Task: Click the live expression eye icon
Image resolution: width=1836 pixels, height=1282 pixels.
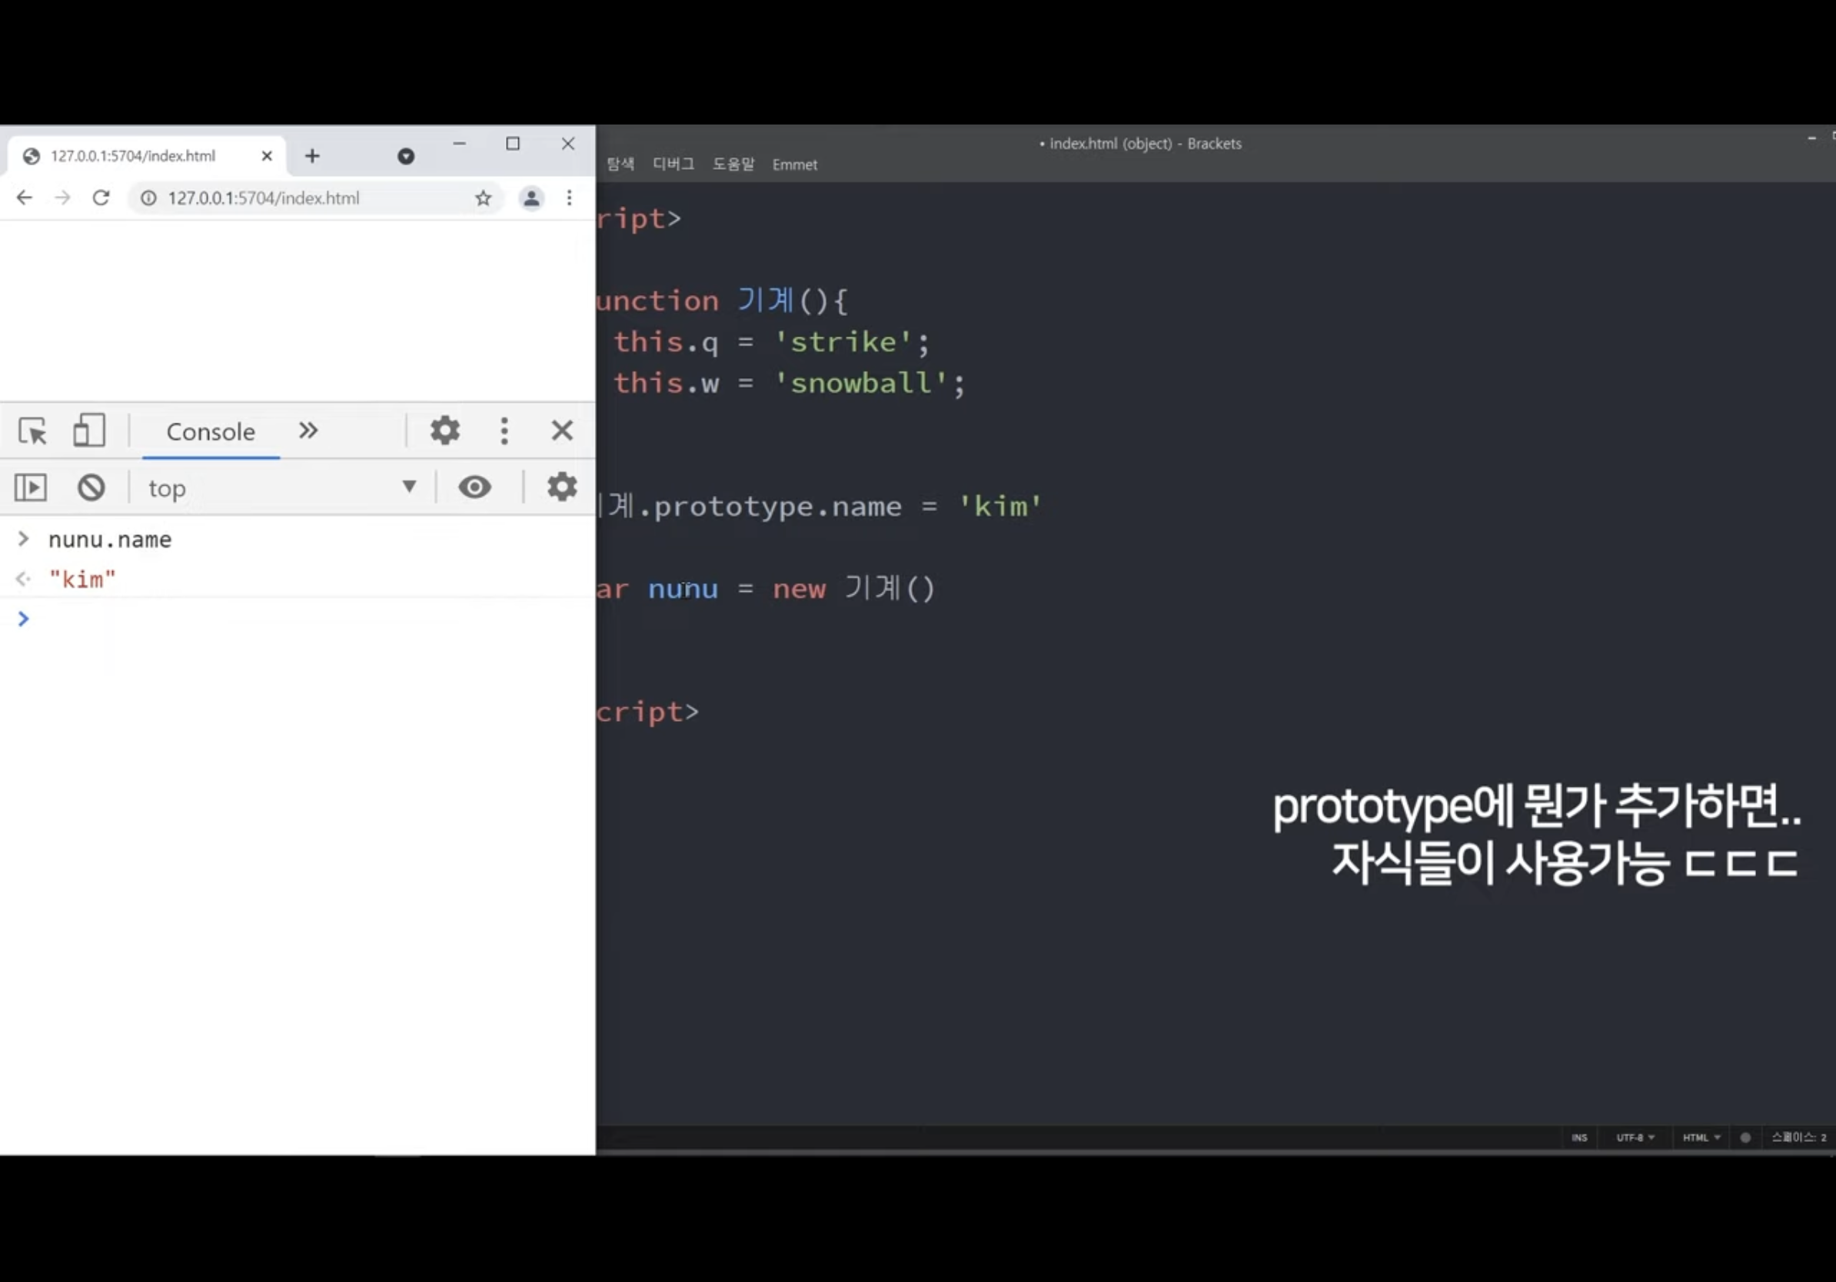Action: point(474,487)
